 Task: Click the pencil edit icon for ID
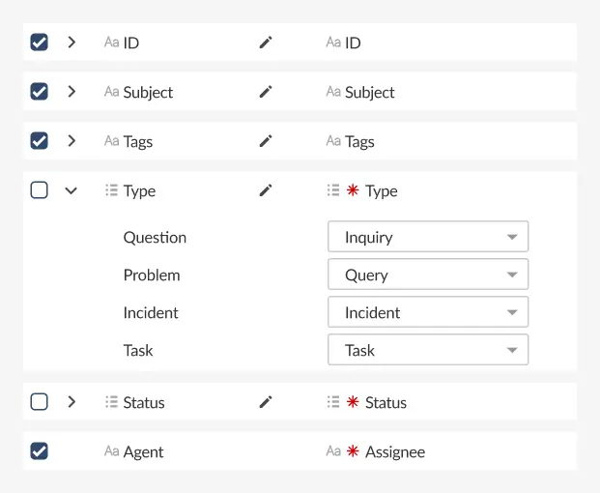266,43
